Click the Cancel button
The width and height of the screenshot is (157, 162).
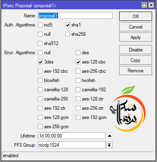pyautogui.click(x=136, y=27)
